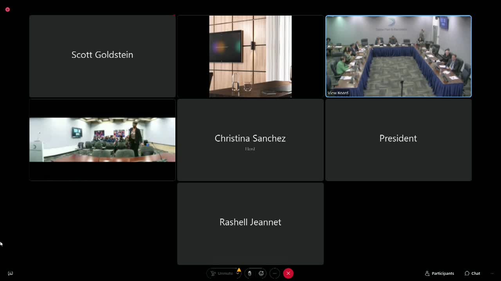Click the red recording indicator
The image size is (501, 281).
pyautogui.click(x=7, y=9)
